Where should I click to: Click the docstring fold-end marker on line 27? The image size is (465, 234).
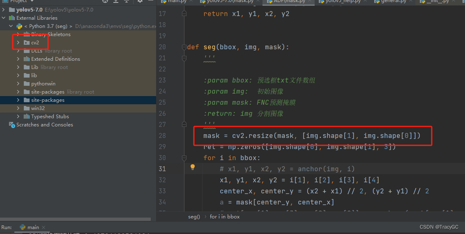coord(184,124)
